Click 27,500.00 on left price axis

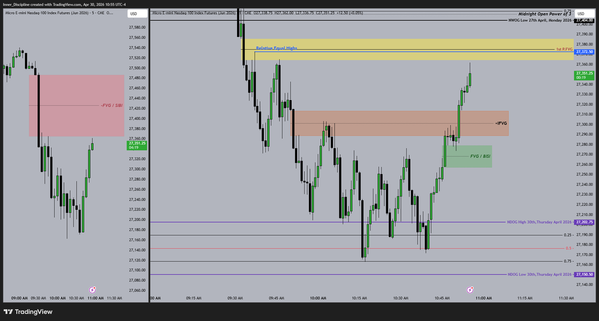coord(137,68)
